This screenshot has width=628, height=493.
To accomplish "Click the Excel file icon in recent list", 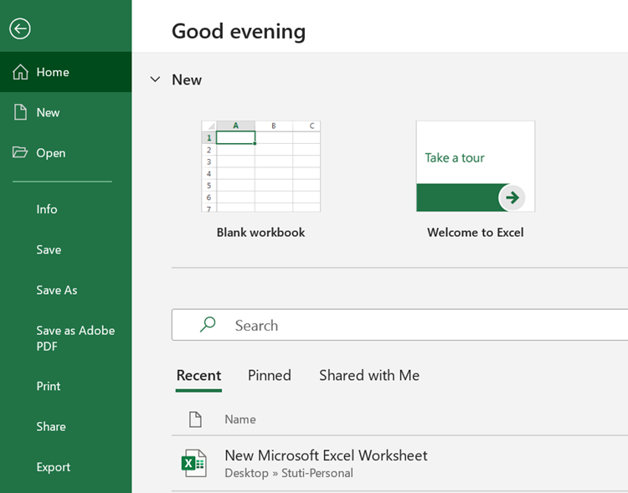I will (194, 463).
